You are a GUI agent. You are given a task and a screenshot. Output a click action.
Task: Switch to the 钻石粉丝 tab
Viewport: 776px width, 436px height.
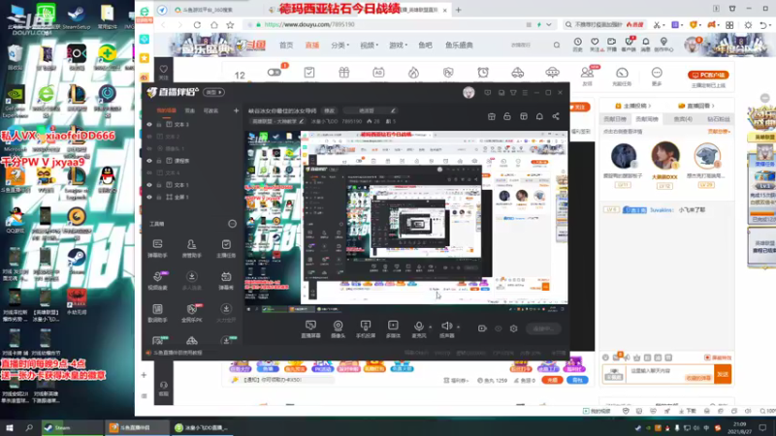[x=718, y=119]
